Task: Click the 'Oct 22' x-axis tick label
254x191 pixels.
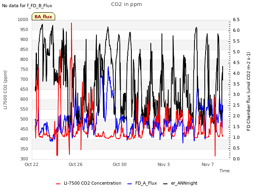Action: pyautogui.click(x=32, y=164)
